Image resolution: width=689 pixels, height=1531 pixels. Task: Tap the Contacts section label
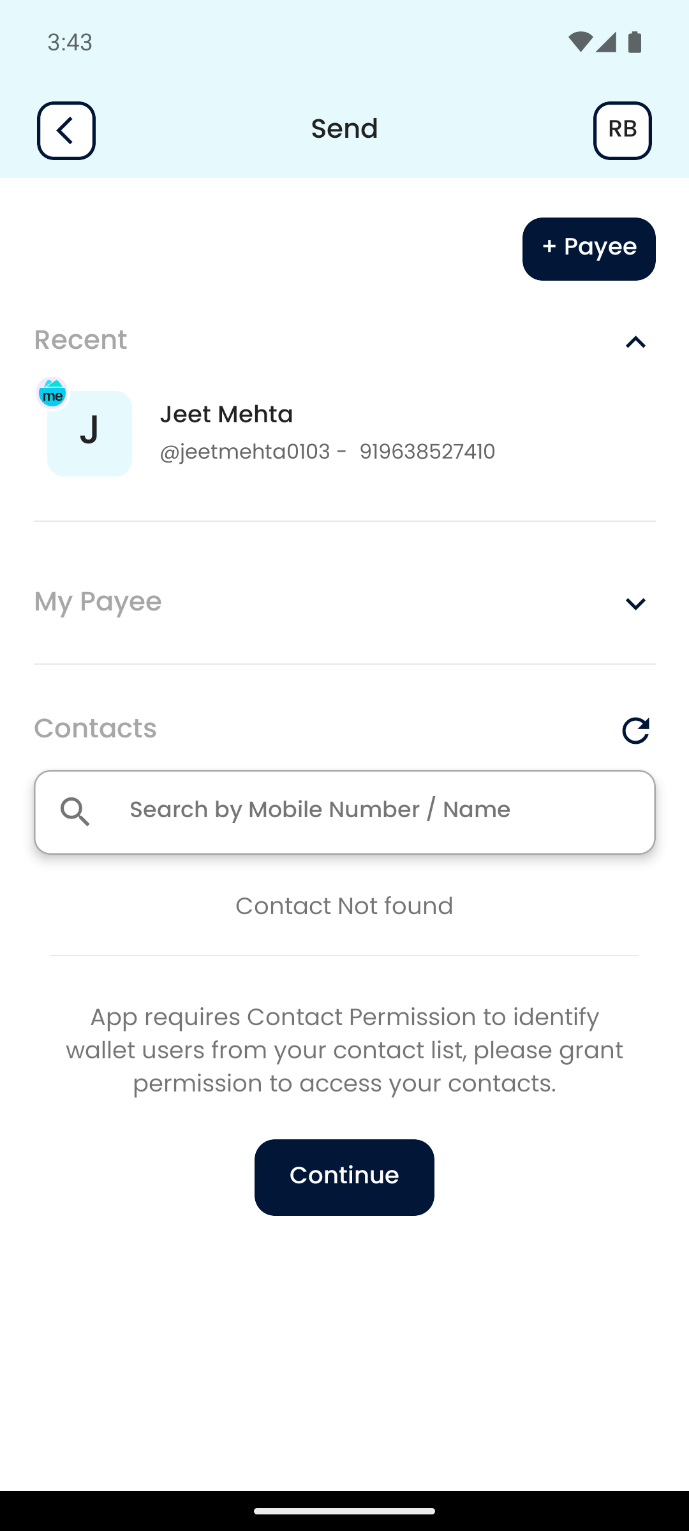click(x=95, y=729)
